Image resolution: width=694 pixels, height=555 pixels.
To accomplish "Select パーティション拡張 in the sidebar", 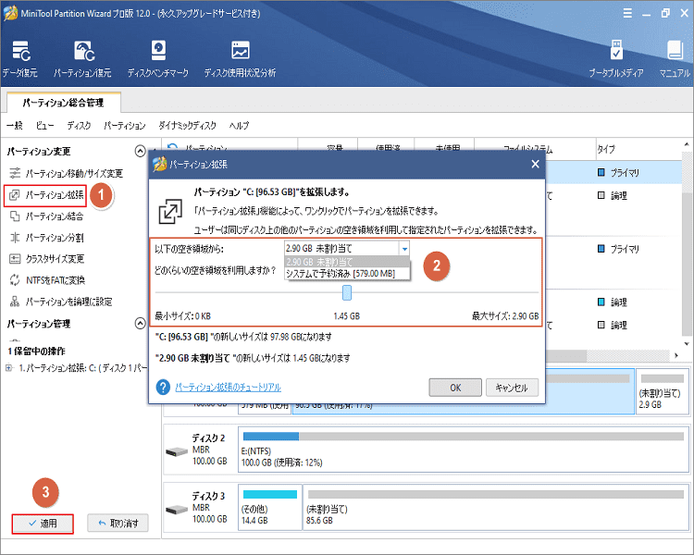I will [55, 195].
